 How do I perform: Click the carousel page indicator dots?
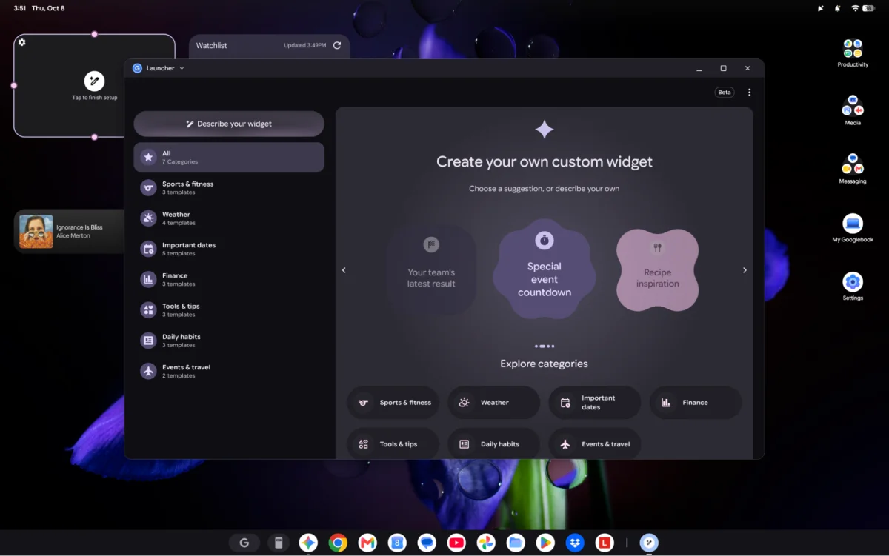click(x=545, y=346)
